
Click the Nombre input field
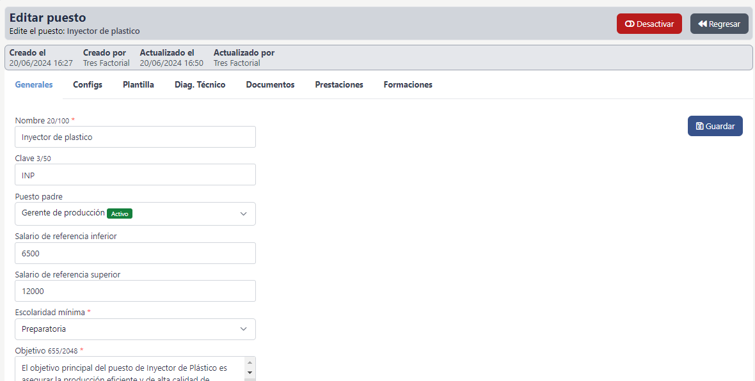pos(135,137)
